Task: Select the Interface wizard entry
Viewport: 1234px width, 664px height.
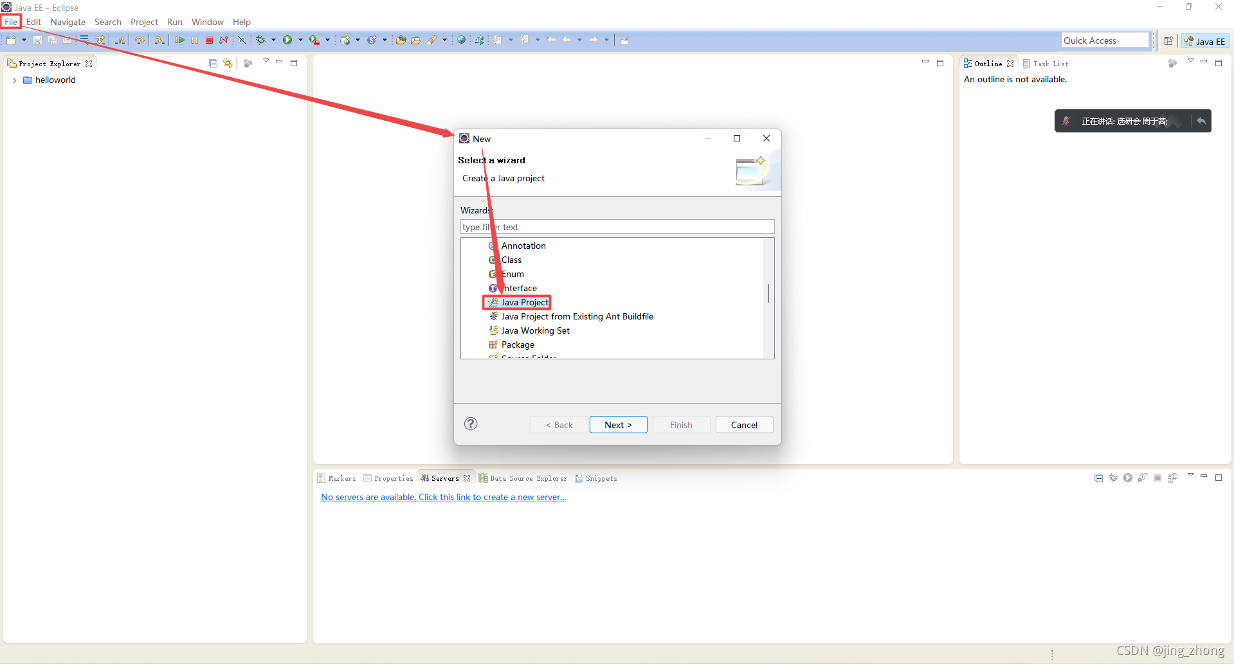Action: click(x=513, y=288)
